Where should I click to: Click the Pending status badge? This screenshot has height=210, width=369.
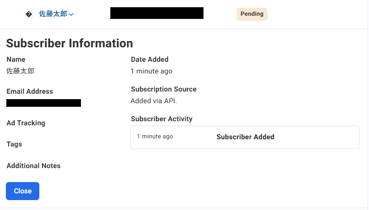[252, 14]
